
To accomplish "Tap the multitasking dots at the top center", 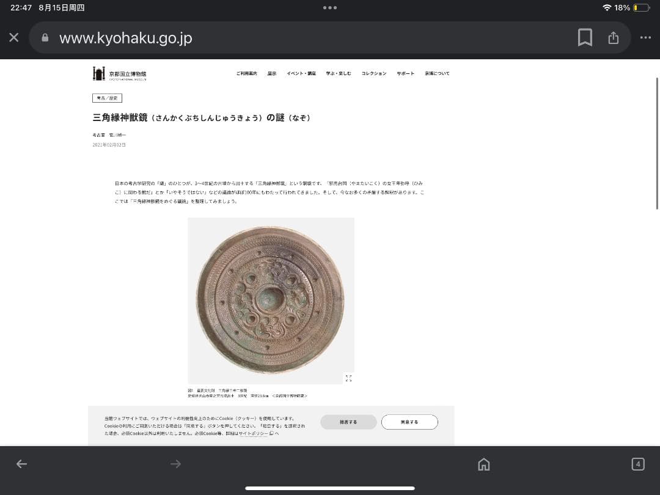I will [330, 9].
